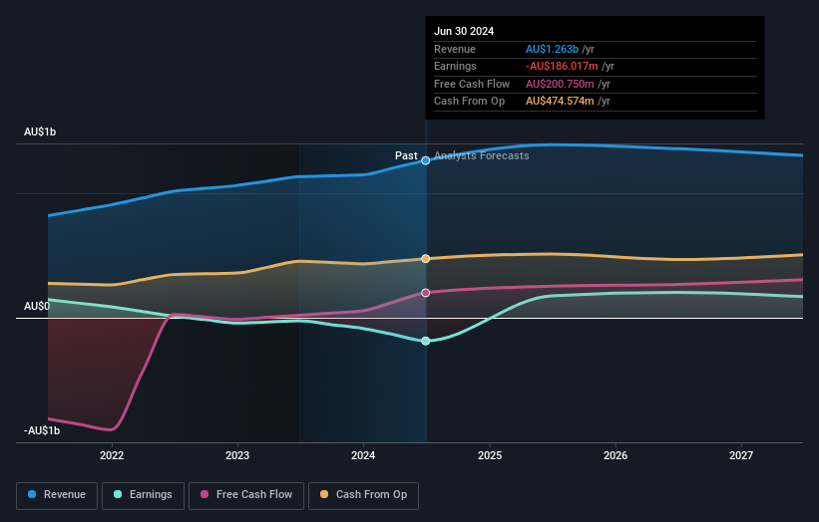Toggle the Revenue legend series
Screen dimensions: 819x522
pos(57,495)
